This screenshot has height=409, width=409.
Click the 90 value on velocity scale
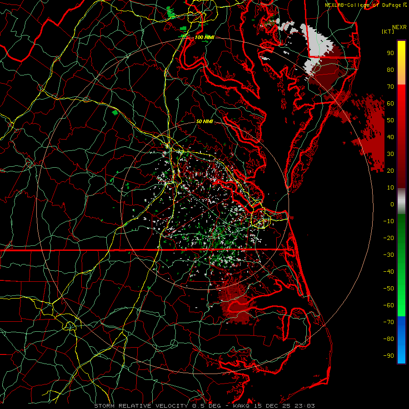pyautogui.click(x=390, y=53)
